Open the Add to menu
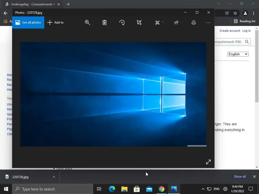The image size is (259, 194). tap(55, 22)
